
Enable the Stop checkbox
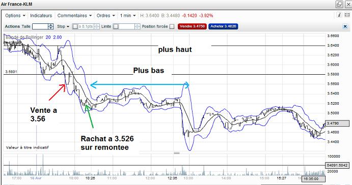(75, 26)
